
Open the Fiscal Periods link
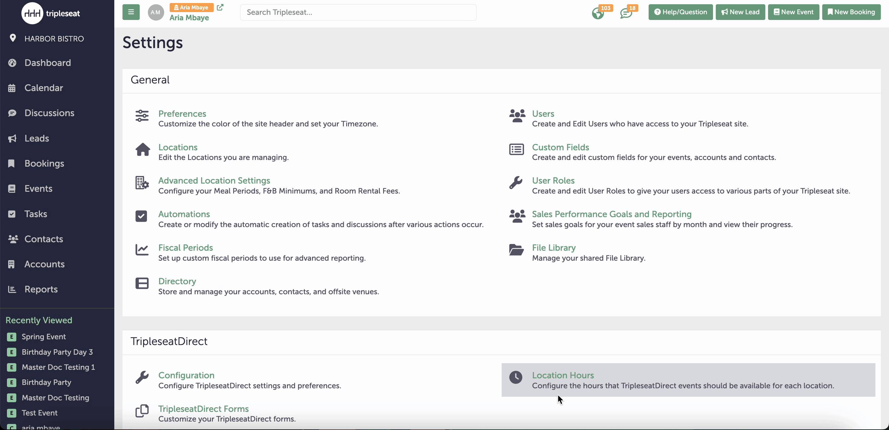pos(185,247)
